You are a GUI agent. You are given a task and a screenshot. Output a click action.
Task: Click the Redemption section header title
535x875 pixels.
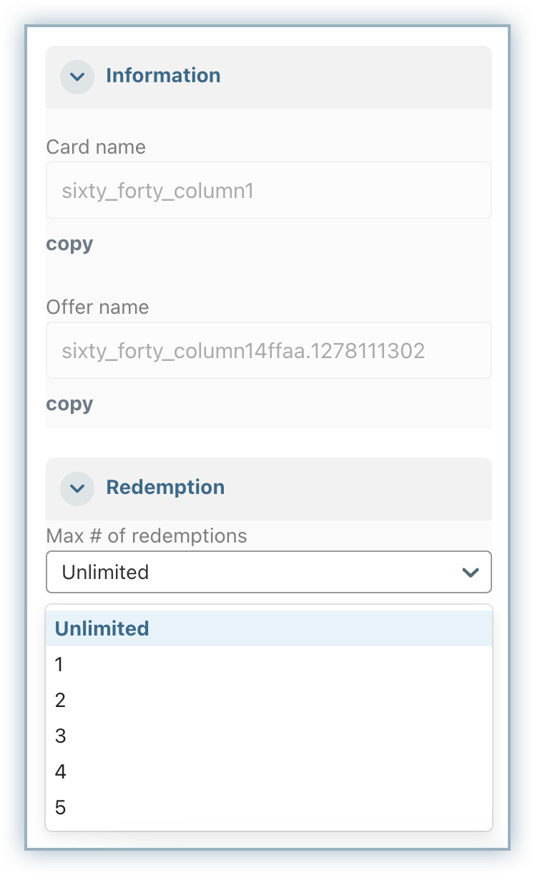click(x=165, y=488)
